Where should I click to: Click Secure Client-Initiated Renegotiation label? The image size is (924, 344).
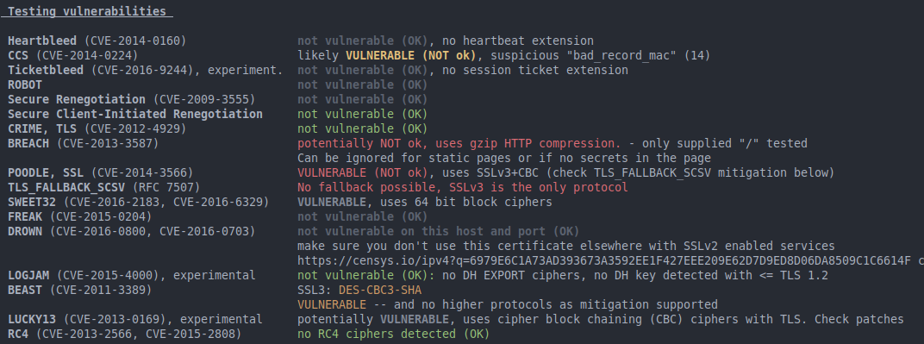135,115
